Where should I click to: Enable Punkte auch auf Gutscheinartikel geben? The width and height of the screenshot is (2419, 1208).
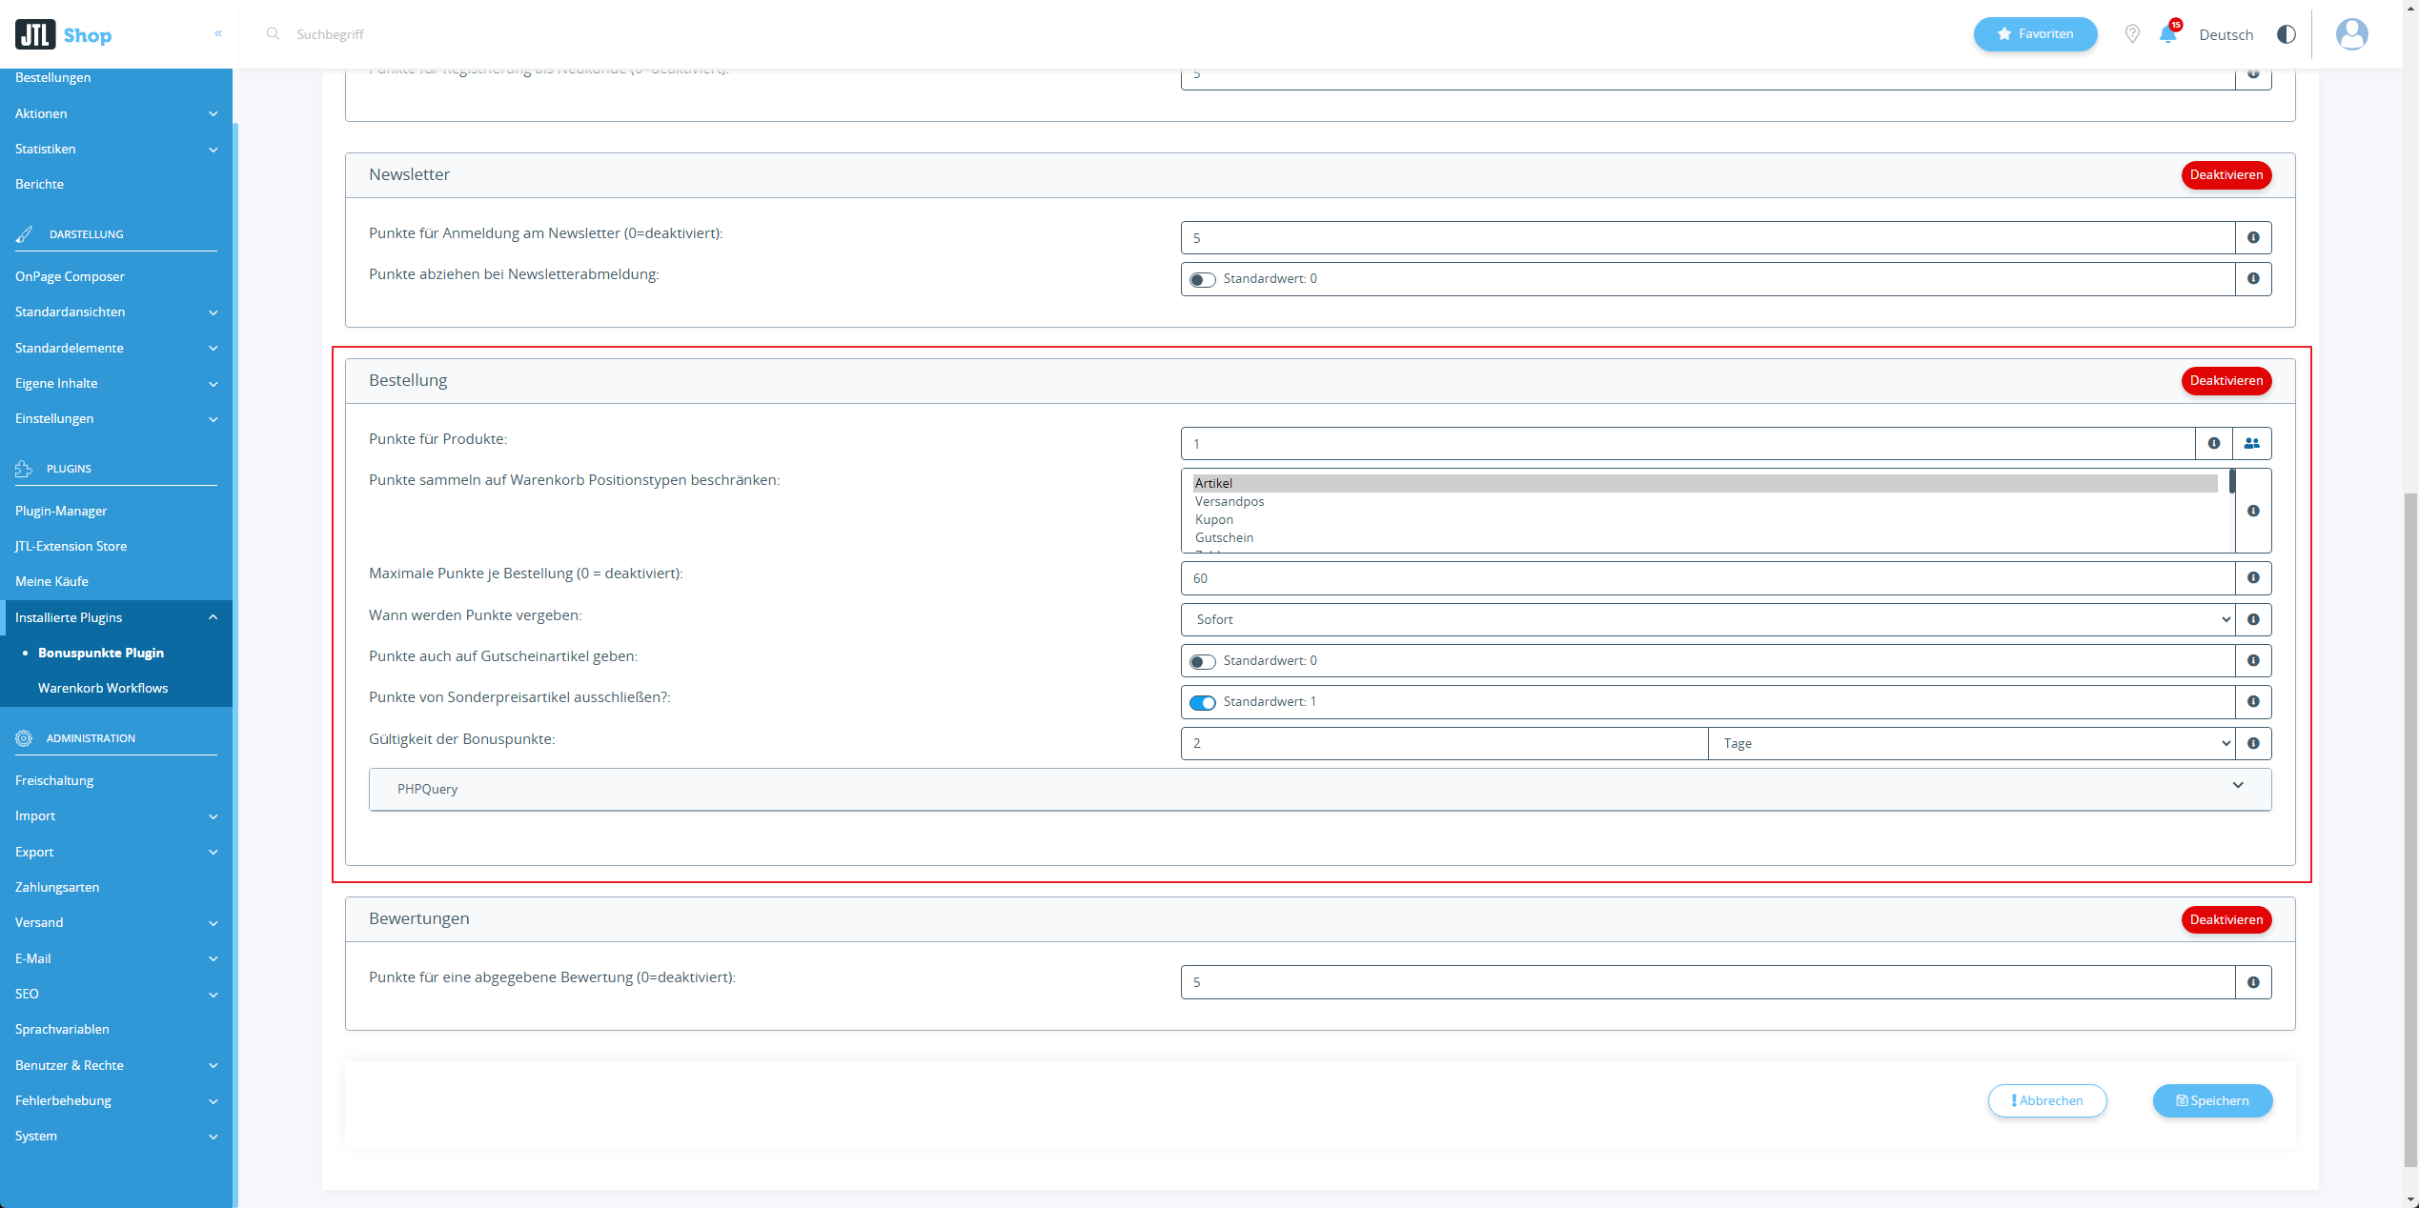[x=1203, y=661]
